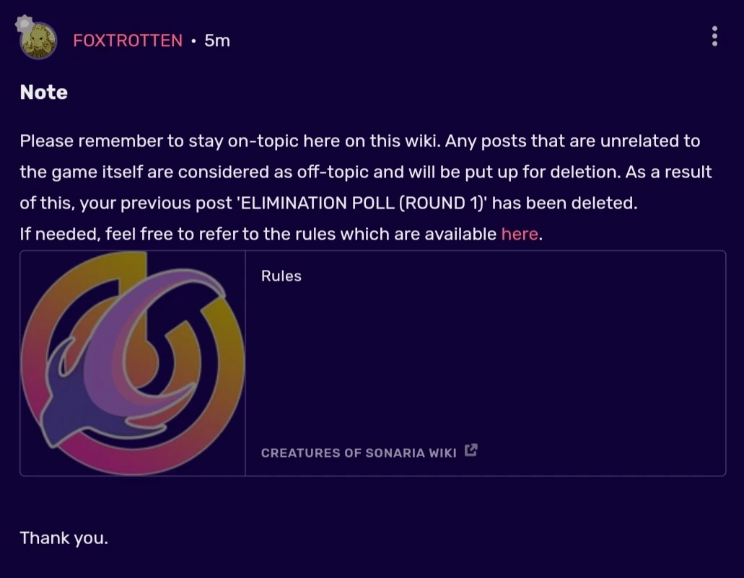Open the 'CREATURES OF SONARIA WIKI' source label

(359, 452)
